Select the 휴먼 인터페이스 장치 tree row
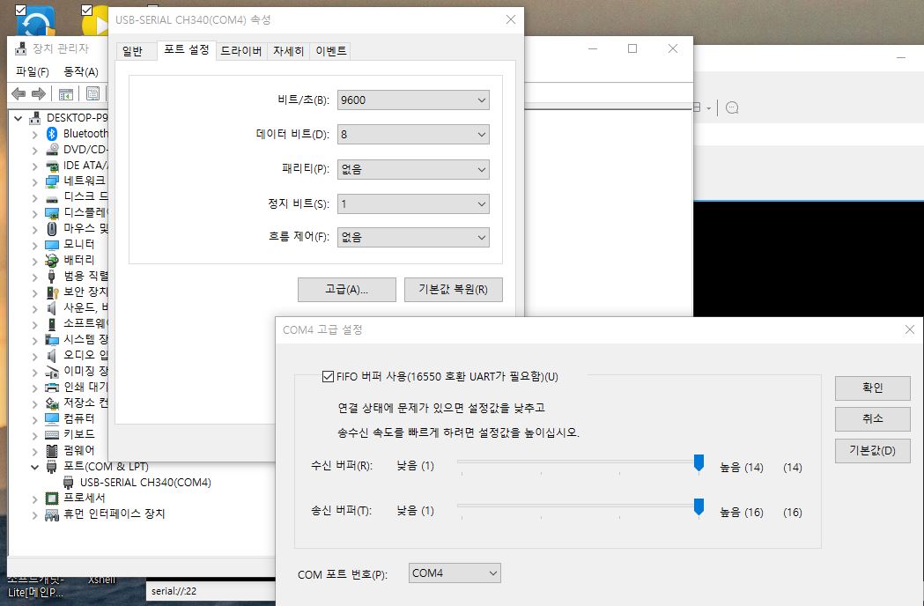This screenshot has width=924, height=606. pos(114,514)
